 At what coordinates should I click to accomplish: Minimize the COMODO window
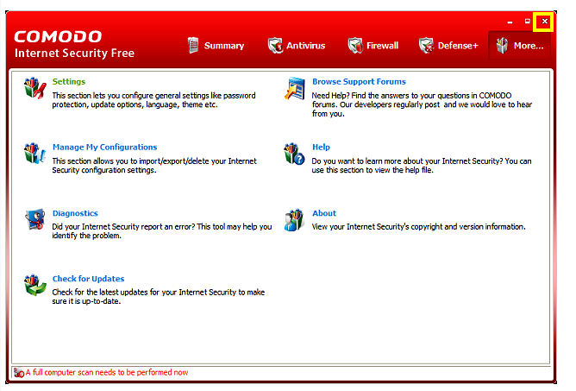point(510,22)
